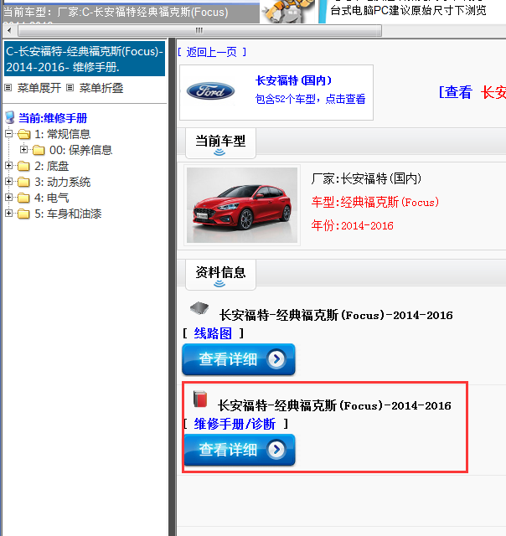This screenshot has height=536, width=506.
Task: Click the [查看 link at right
Action: (456, 92)
